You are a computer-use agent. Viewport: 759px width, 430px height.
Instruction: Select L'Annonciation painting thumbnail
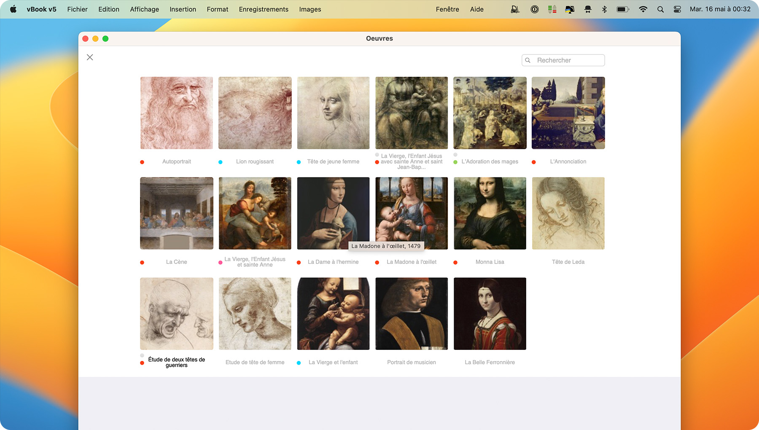click(x=568, y=113)
